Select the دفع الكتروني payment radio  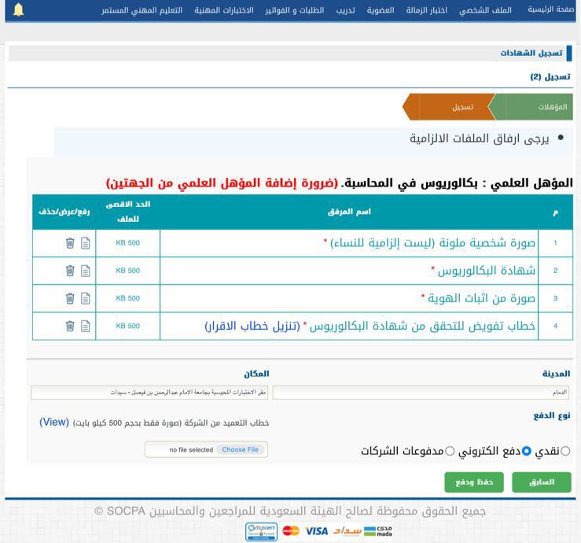click(x=526, y=452)
